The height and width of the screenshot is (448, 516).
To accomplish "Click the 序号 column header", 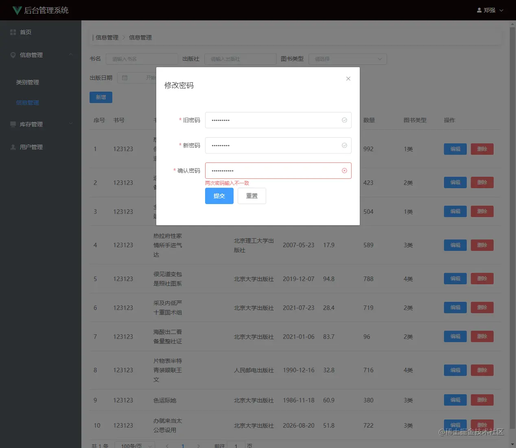I will tap(99, 120).
